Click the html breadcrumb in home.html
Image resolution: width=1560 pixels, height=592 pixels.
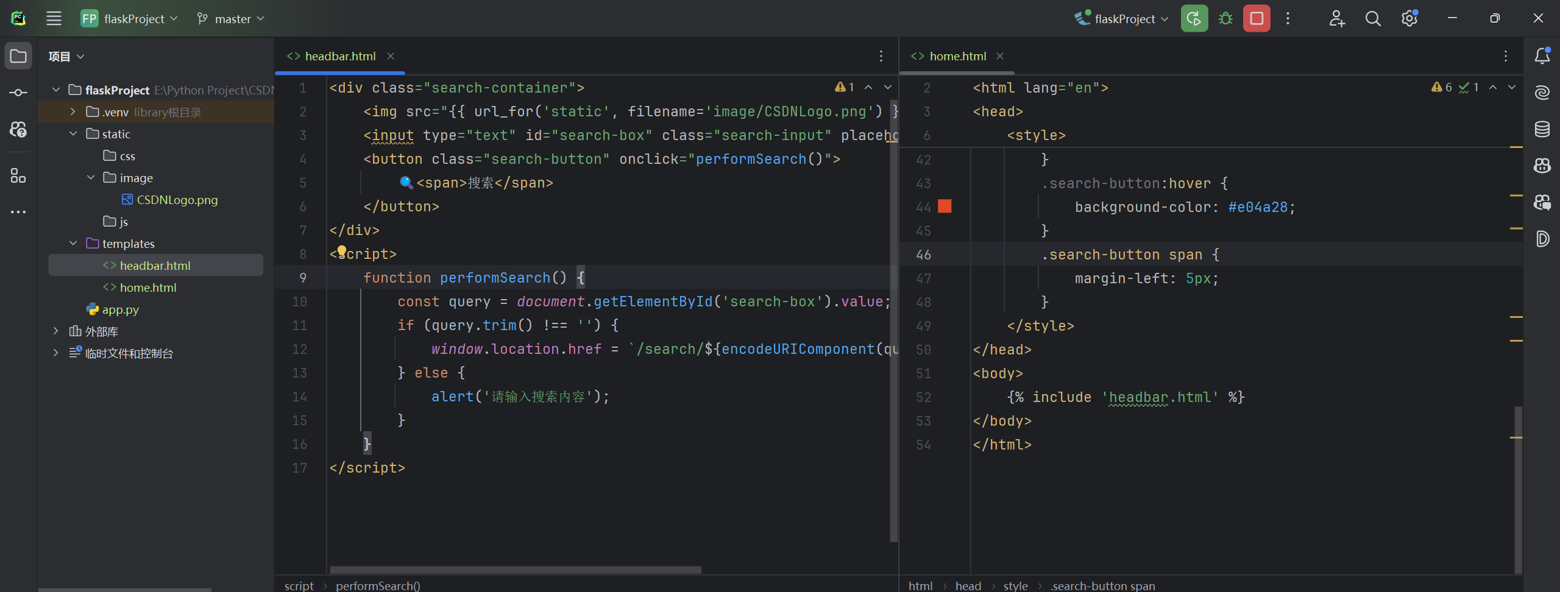(920, 585)
